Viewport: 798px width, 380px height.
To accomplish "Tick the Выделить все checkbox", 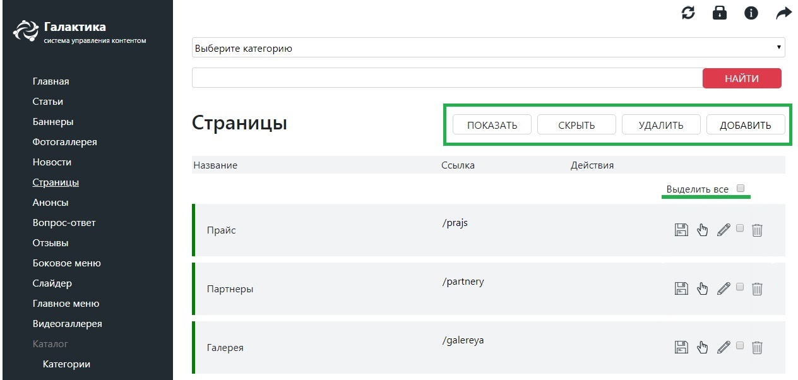I will pos(741,188).
